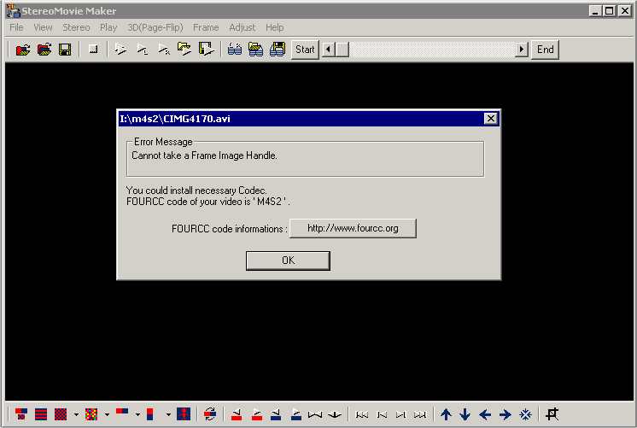Step seek bar left with arrow
Image resolution: width=637 pixels, height=428 pixels.
[x=328, y=50]
